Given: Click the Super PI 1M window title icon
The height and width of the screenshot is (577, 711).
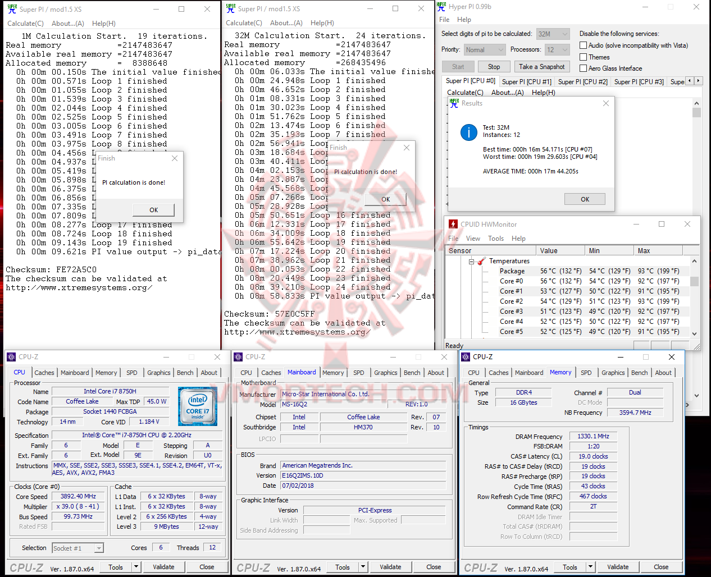Looking at the screenshot, I should (x=12, y=9).
